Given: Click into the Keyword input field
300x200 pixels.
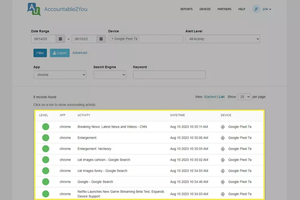Looking at the screenshot, I should [169, 75].
